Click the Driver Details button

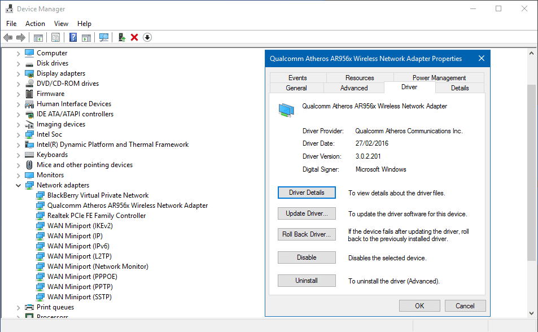307,193
